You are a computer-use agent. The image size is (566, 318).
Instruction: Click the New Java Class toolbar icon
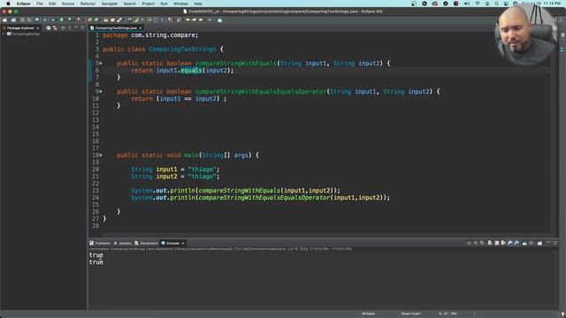point(96,19)
